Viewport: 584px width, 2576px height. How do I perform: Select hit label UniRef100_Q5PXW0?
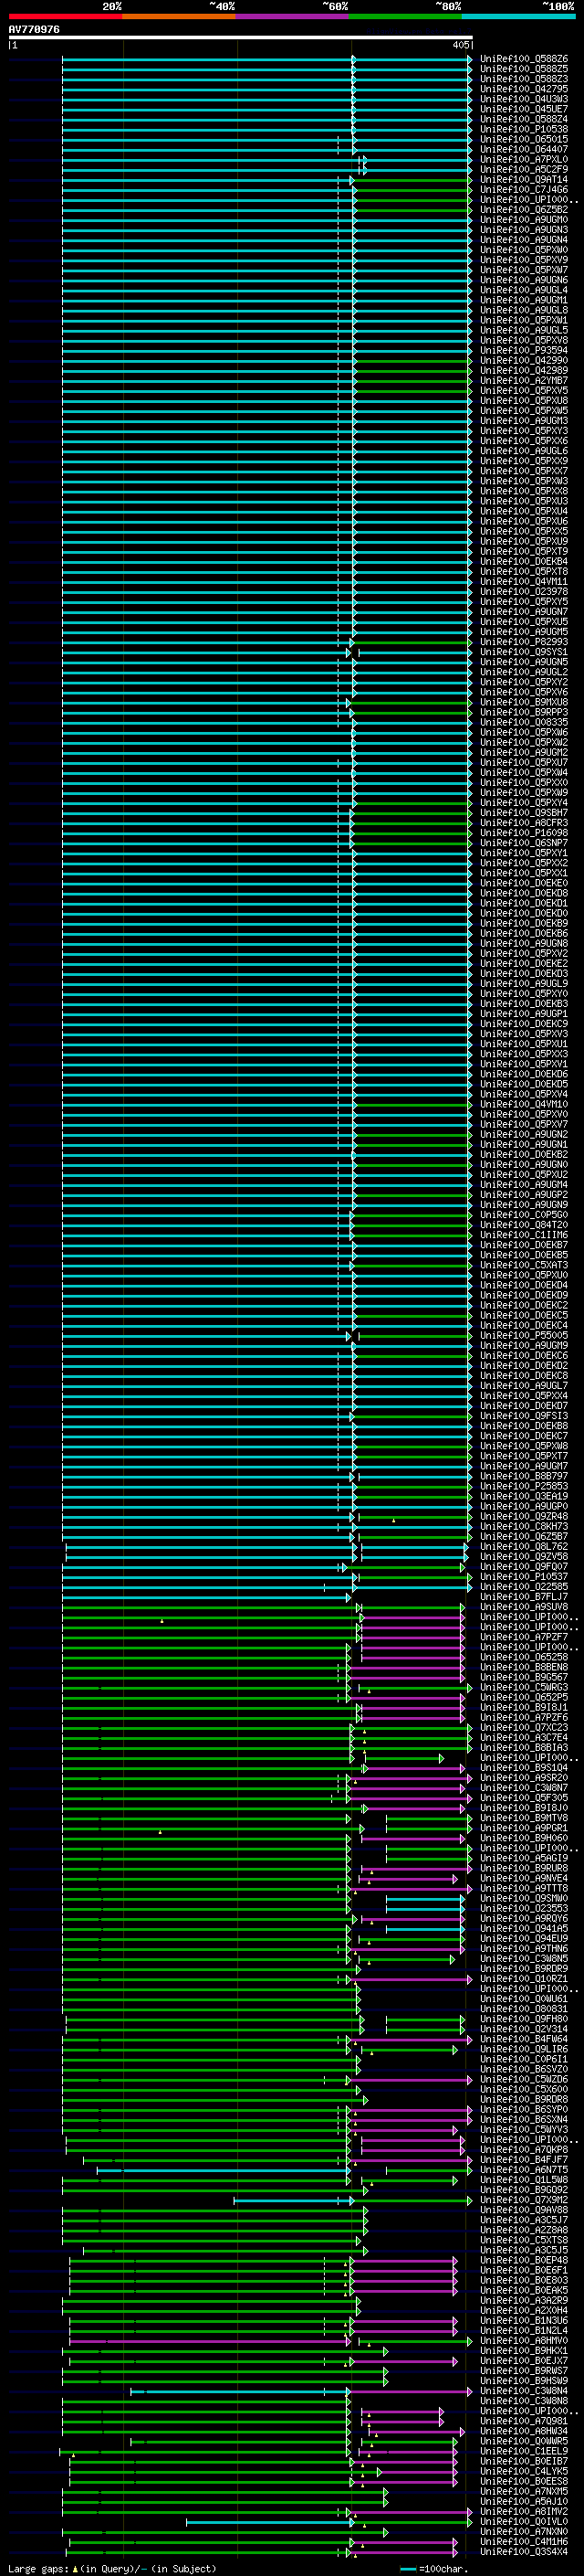pyautogui.click(x=524, y=250)
